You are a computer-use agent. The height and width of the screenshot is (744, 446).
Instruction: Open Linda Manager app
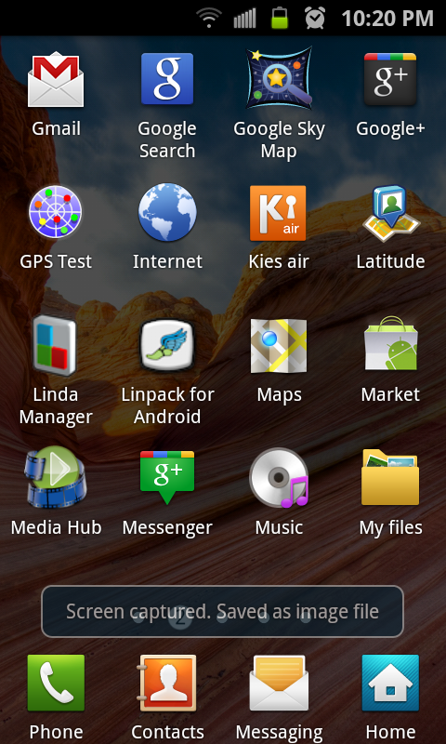54,346
